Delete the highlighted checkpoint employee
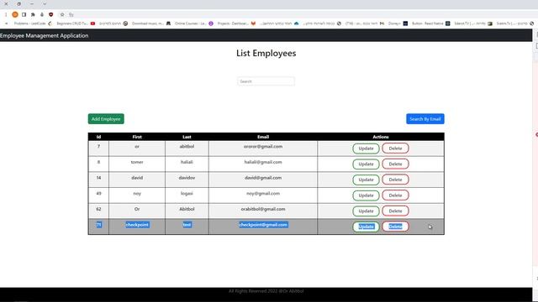Image resolution: width=538 pixels, height=302 pixels. pyautogui.click(x=395, y=226)
